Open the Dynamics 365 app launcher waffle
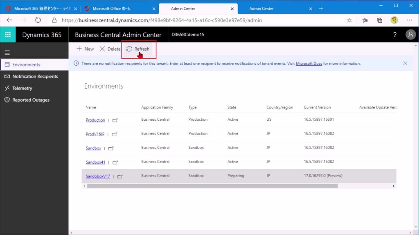 pos(8,35)
